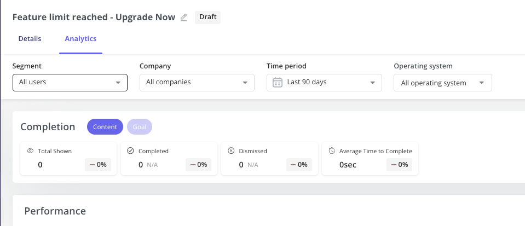Click the Operating system filter label
The height and width of the screenshot is (226, 525).
pos(423,66)
